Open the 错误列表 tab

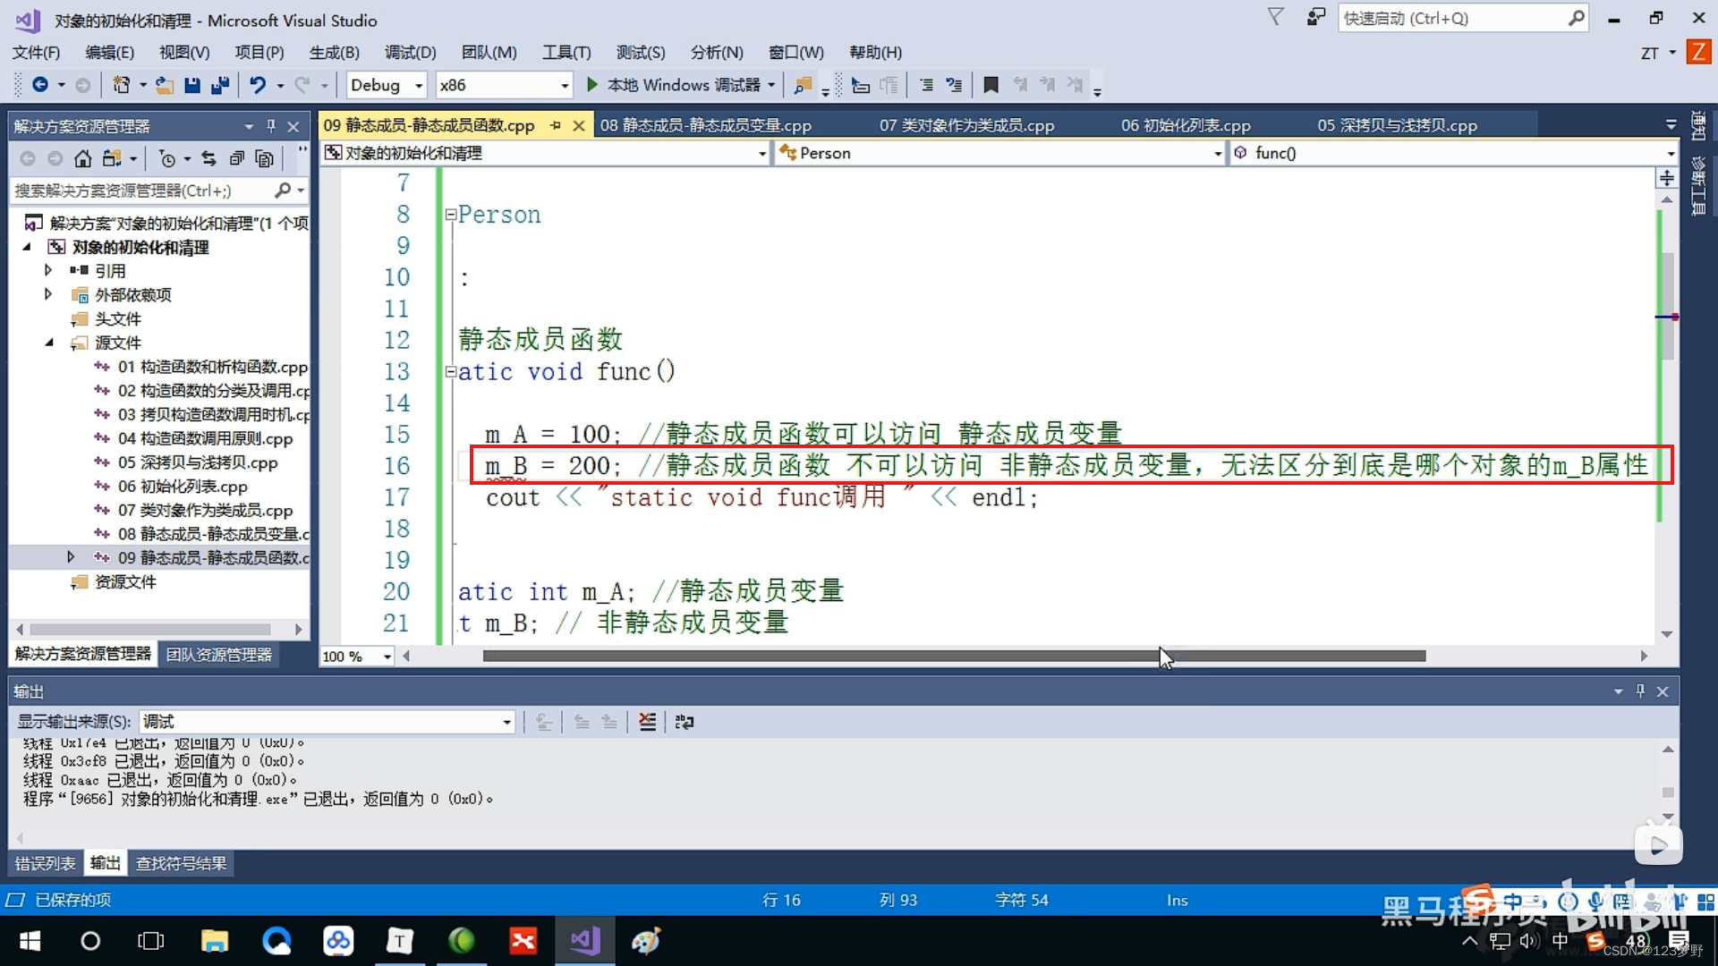click(45, 863)
